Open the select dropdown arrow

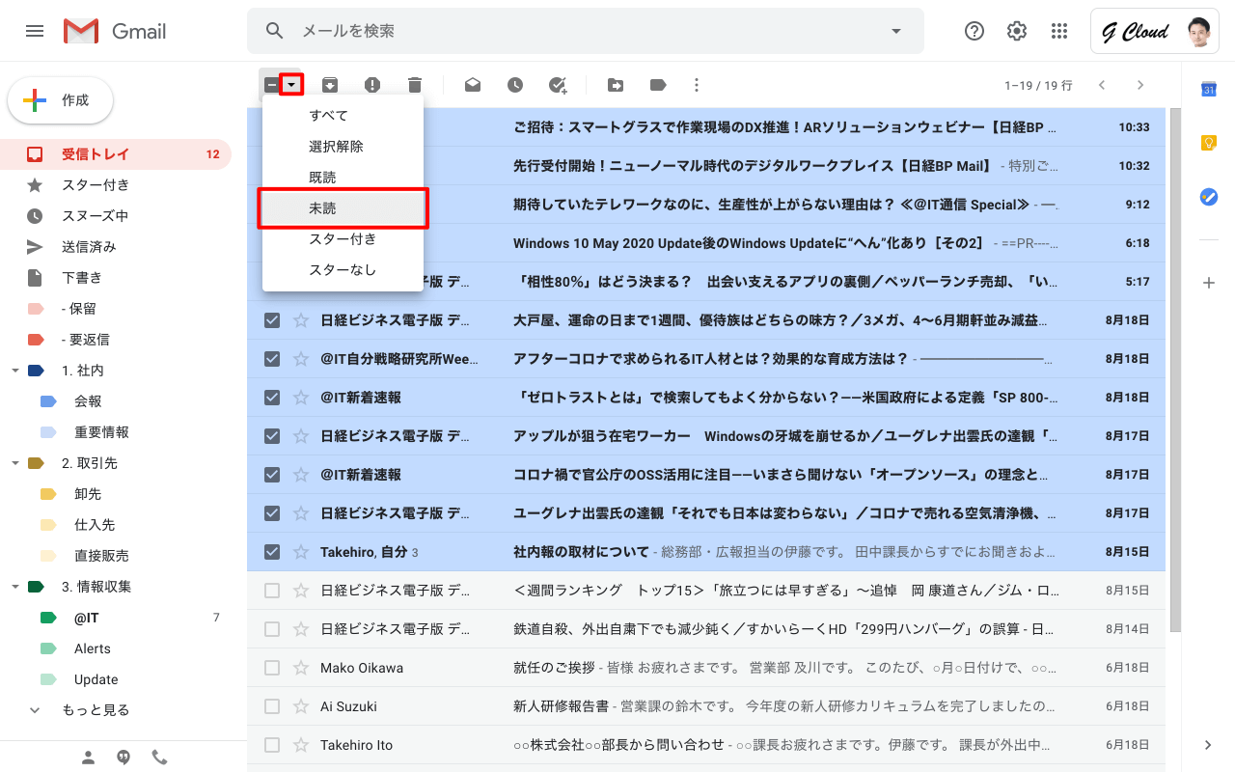click(x=292, y=85)
